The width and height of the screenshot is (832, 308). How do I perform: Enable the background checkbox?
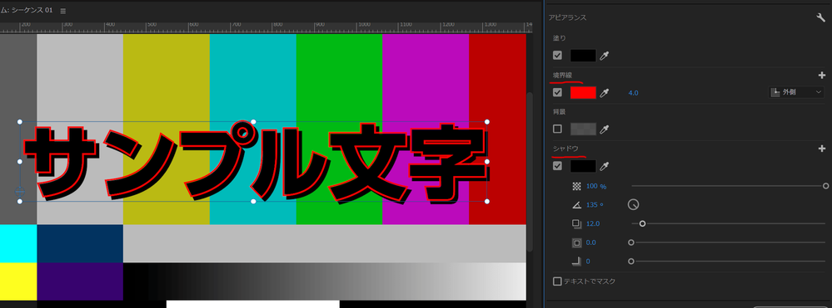(557, 129)
